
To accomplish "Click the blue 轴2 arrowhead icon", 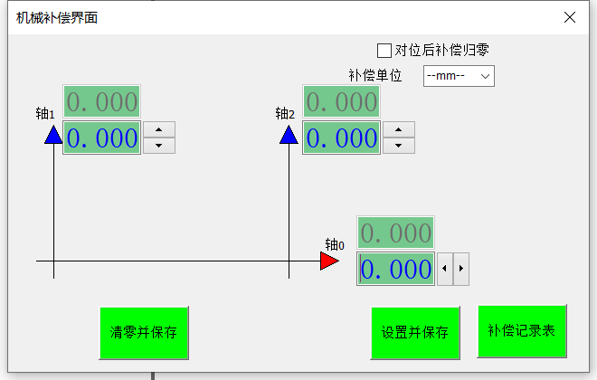I will click(x=289, y=135).
